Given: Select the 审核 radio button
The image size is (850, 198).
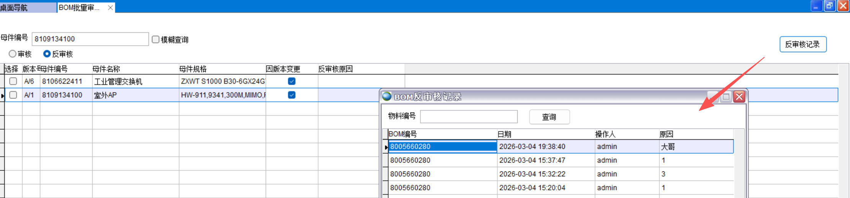Looking at the screenshot, I should click(13, 54).
